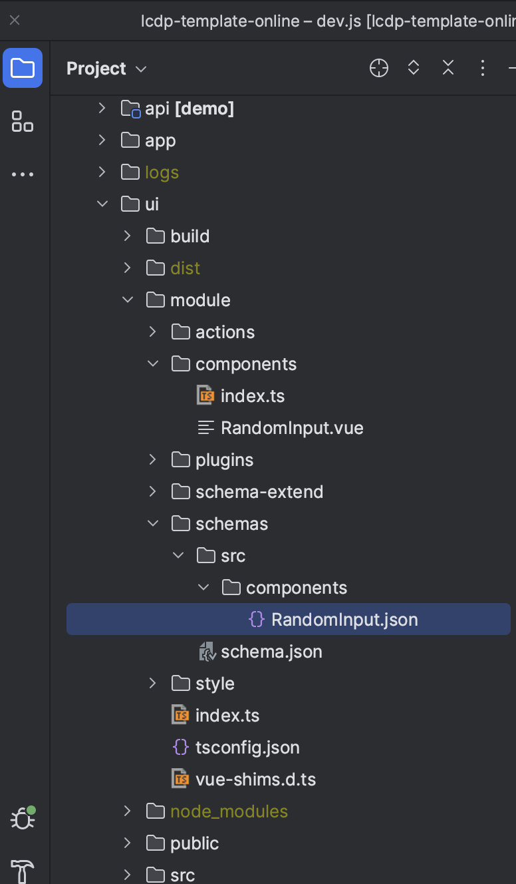This screenshot has width=516, height=884.
Task: Close the window with X button
Action: (x=15, y=20)
